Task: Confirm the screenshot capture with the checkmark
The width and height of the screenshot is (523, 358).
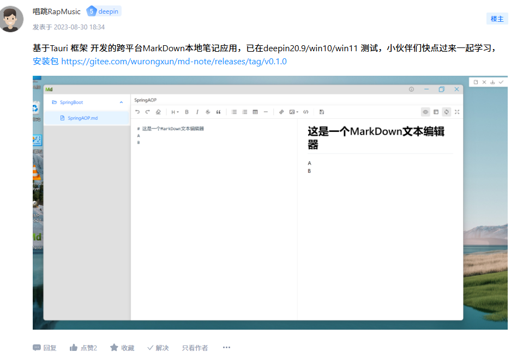Action: point(501,82)
